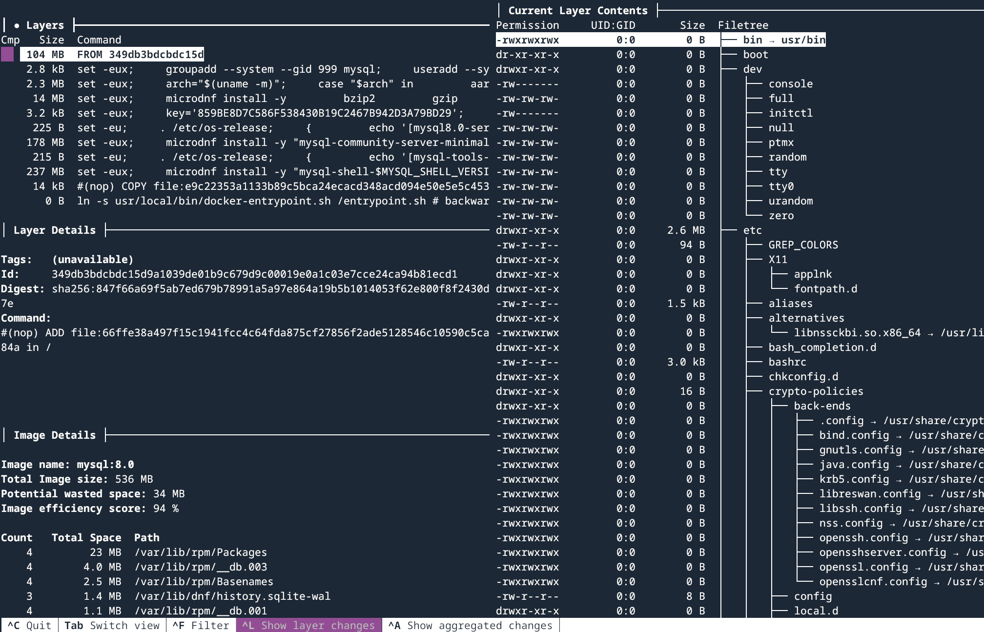Image resolution: width=984 pixels, height=632 pixels.
Task: Click the Layer Details pane title
Action: [55, 230]
